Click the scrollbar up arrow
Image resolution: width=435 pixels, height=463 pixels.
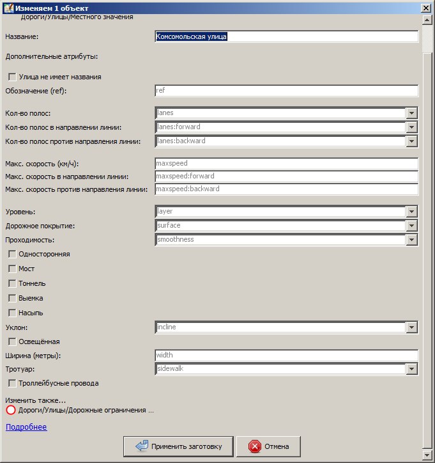pyautogui.click(x=427, y=20)
